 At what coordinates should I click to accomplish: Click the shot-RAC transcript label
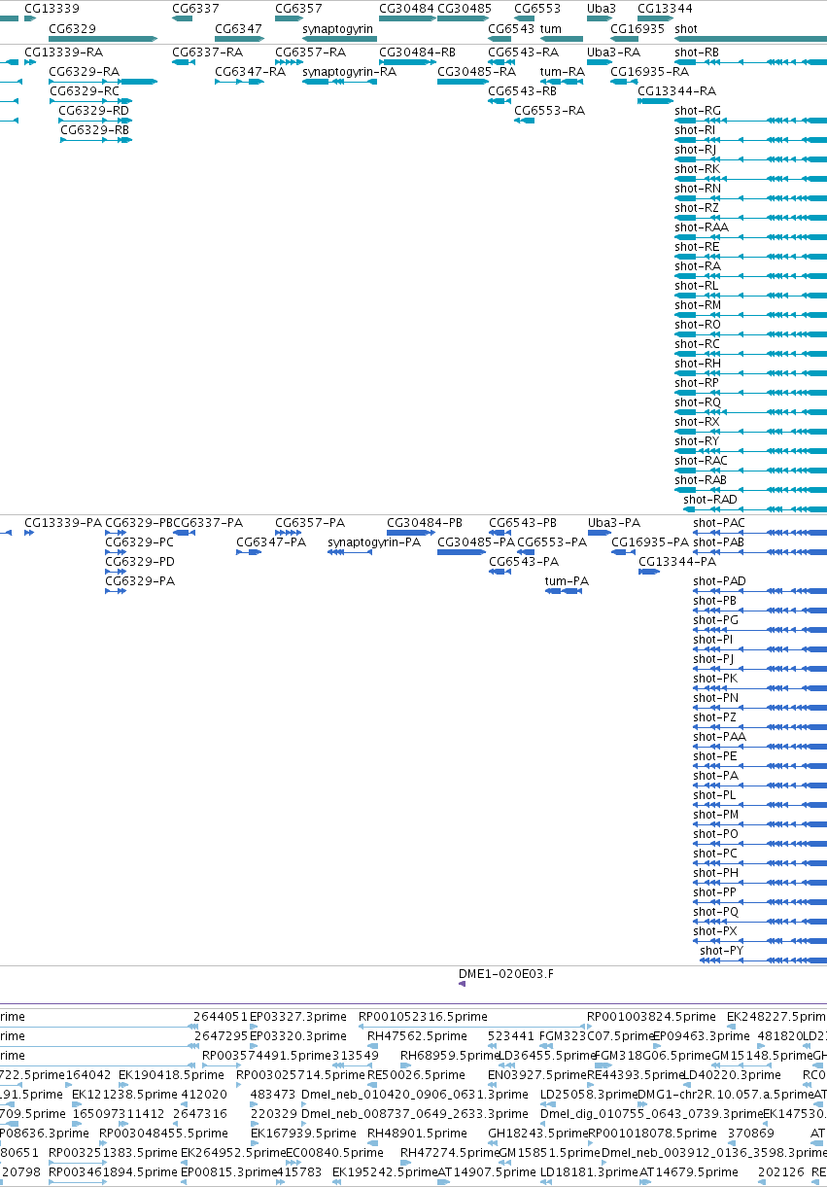click(x=701, y=461)
